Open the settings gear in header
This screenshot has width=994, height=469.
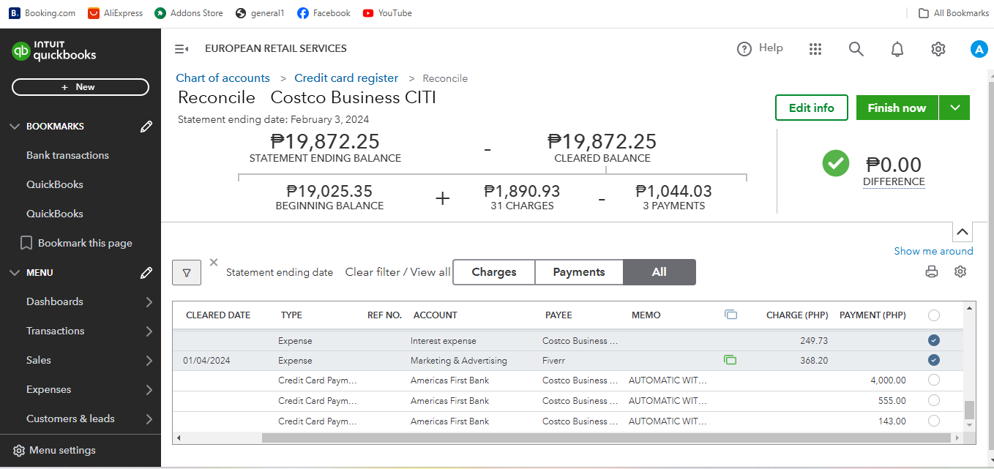[938, 49]
